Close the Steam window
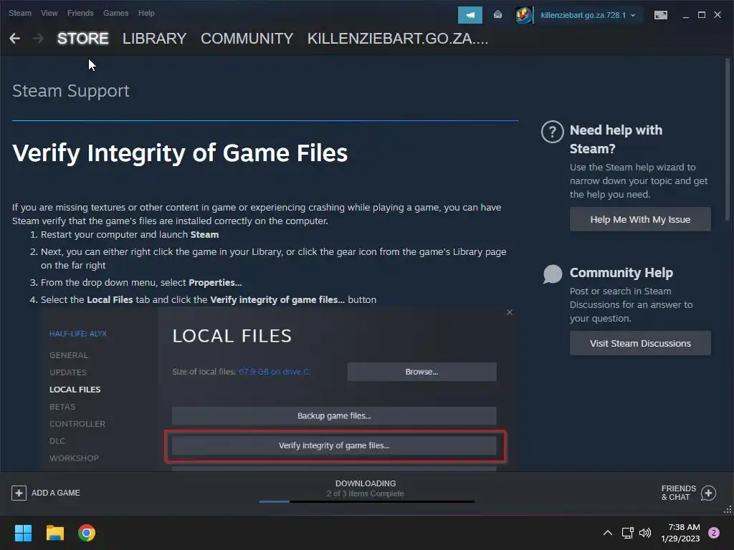Image resolution: width=734 pixels, height=550 pixels. point(717,15)
